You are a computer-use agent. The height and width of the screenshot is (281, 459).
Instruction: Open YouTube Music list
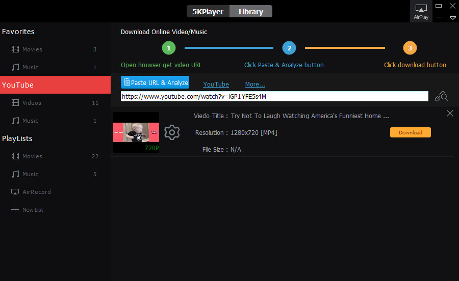coord(55,121)
